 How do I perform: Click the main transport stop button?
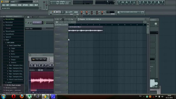(59, 12)
